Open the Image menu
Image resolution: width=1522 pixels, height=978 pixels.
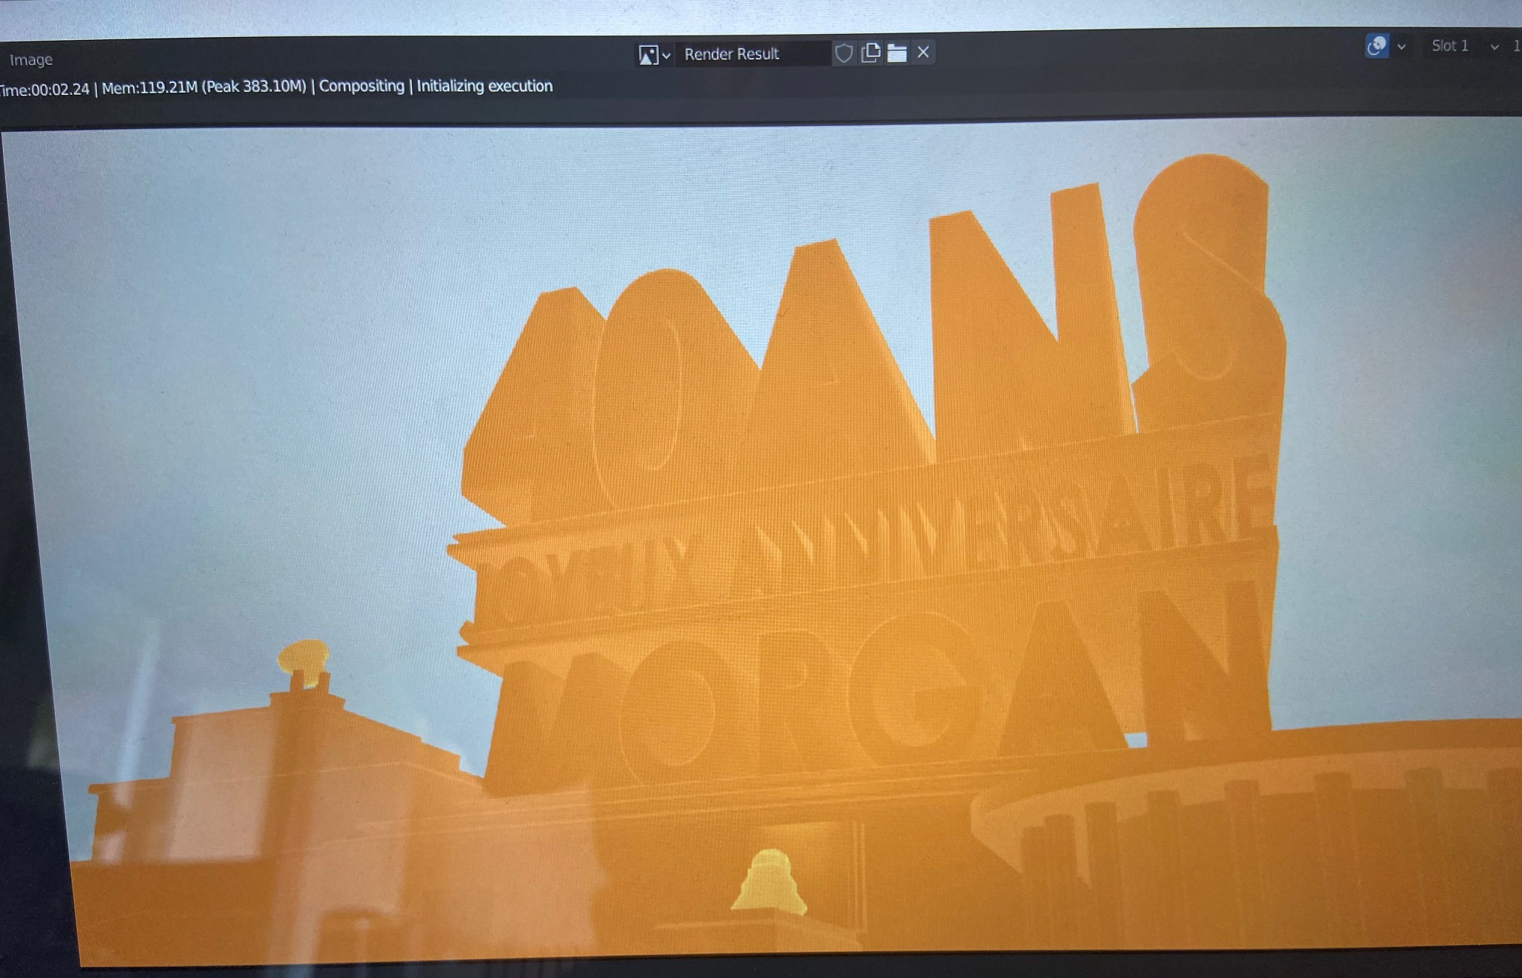coord(31,59)
